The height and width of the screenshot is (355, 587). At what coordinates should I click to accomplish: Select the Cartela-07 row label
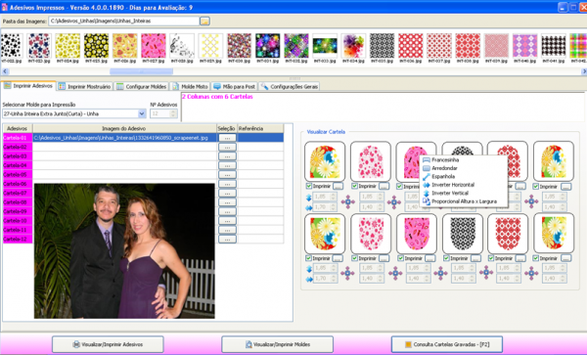click(x=18, y=193)
